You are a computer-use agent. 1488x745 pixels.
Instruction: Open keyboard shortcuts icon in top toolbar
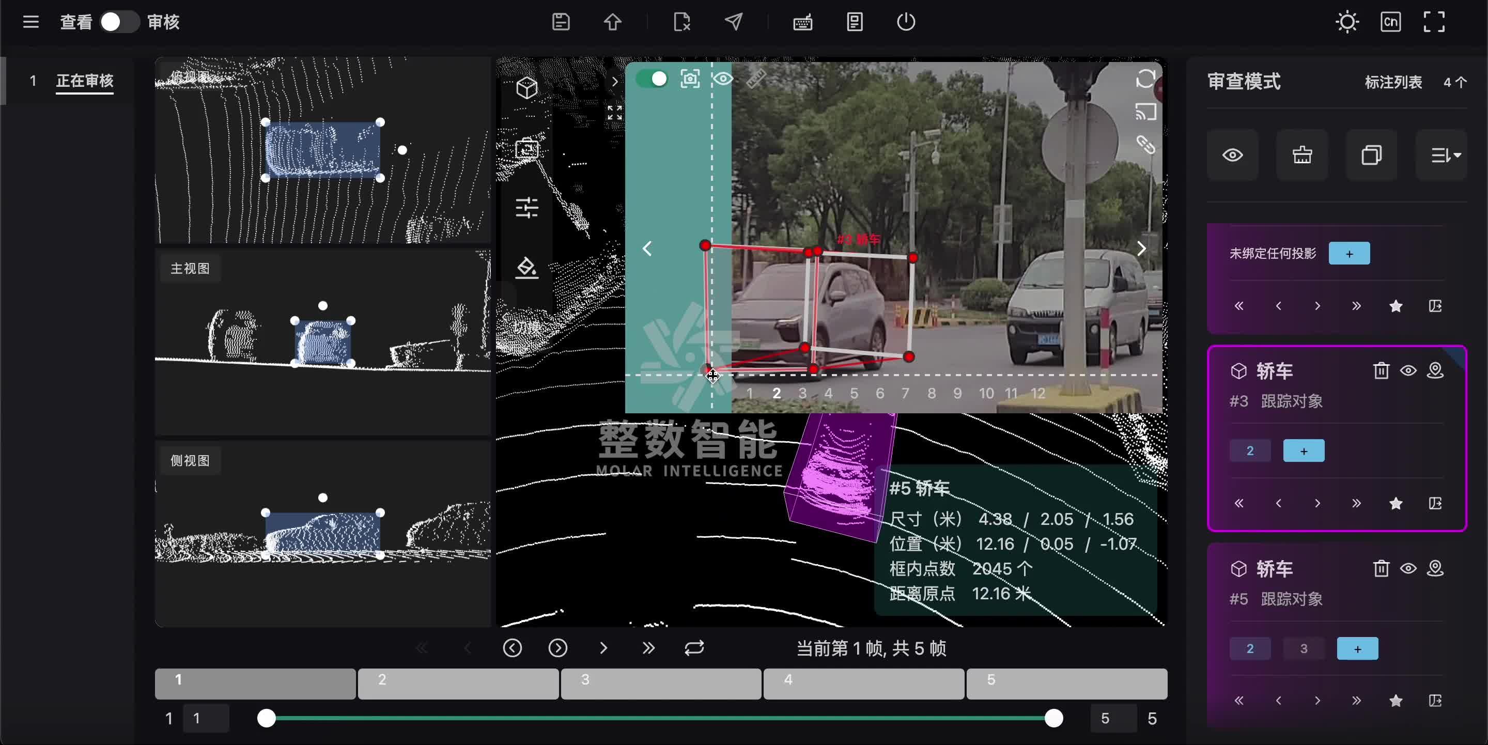(x=801, y=22)
